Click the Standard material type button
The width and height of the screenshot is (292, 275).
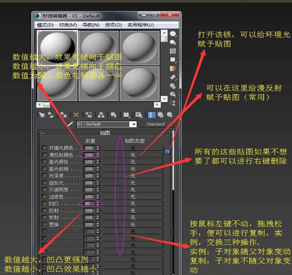(155, 124)
